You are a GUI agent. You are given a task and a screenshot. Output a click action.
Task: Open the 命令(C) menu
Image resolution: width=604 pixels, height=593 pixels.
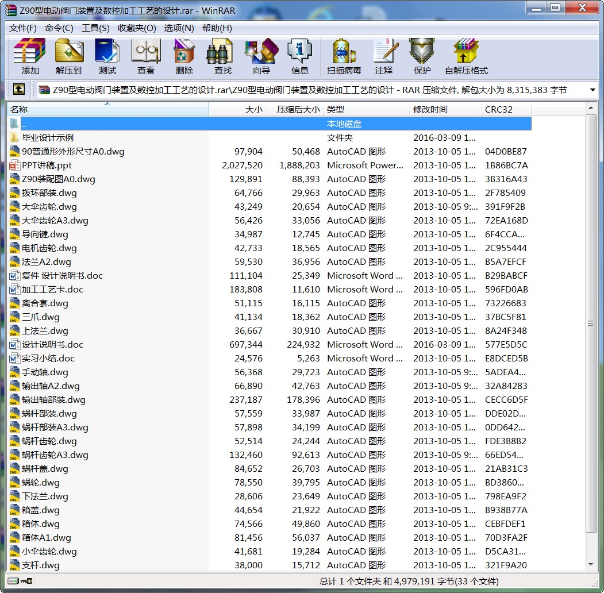pyautogui.click(x=59, y=28)
